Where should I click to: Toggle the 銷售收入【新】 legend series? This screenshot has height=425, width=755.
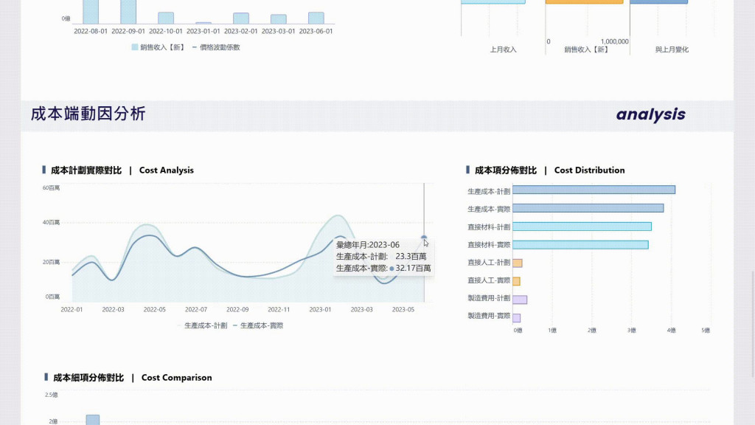click(159, 47)
